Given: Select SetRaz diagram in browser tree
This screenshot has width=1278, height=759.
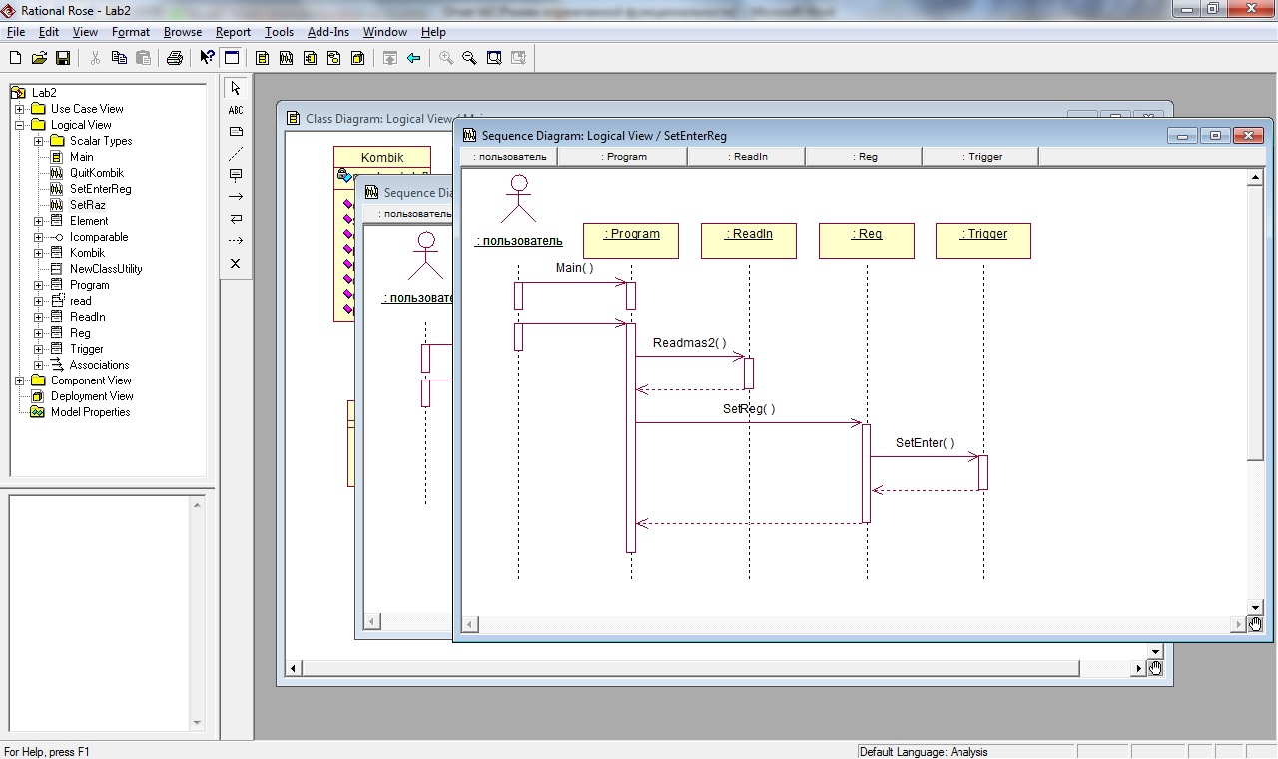Looking at the screenshot, I should pos(87,205).
